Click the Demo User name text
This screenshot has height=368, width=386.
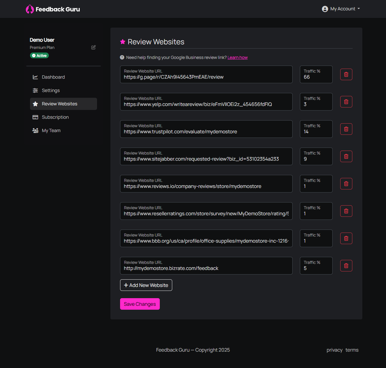[x=42, y=40]
